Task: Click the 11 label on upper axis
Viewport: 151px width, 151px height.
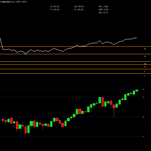Action: click(x=145, y=67)
